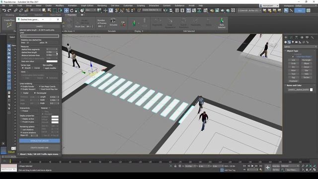Click the Play Animation button
The height and width of the screenshot is (179, 318).
(x=252, y=166)
